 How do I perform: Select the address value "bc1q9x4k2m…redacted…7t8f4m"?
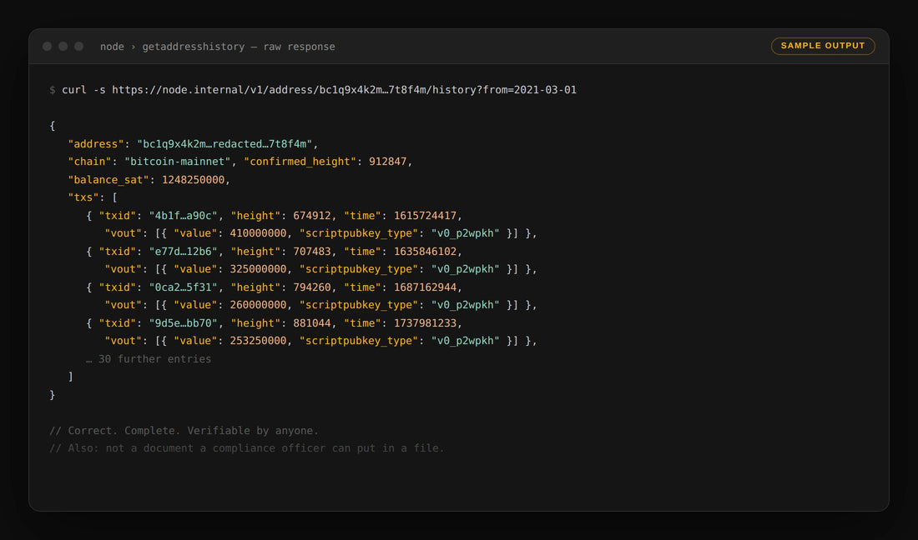(224, 144)
